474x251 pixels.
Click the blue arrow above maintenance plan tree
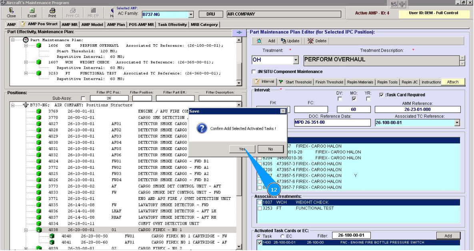239,33
